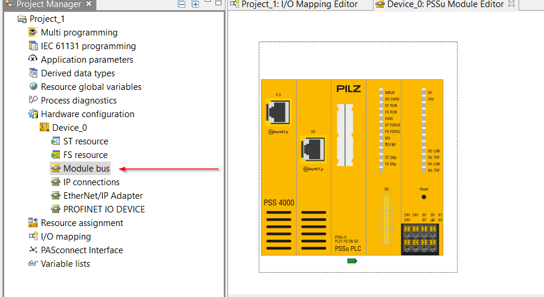Click the Project_1 folder icon
Viewport: 544px width, 297px height.
coord(22,19)
